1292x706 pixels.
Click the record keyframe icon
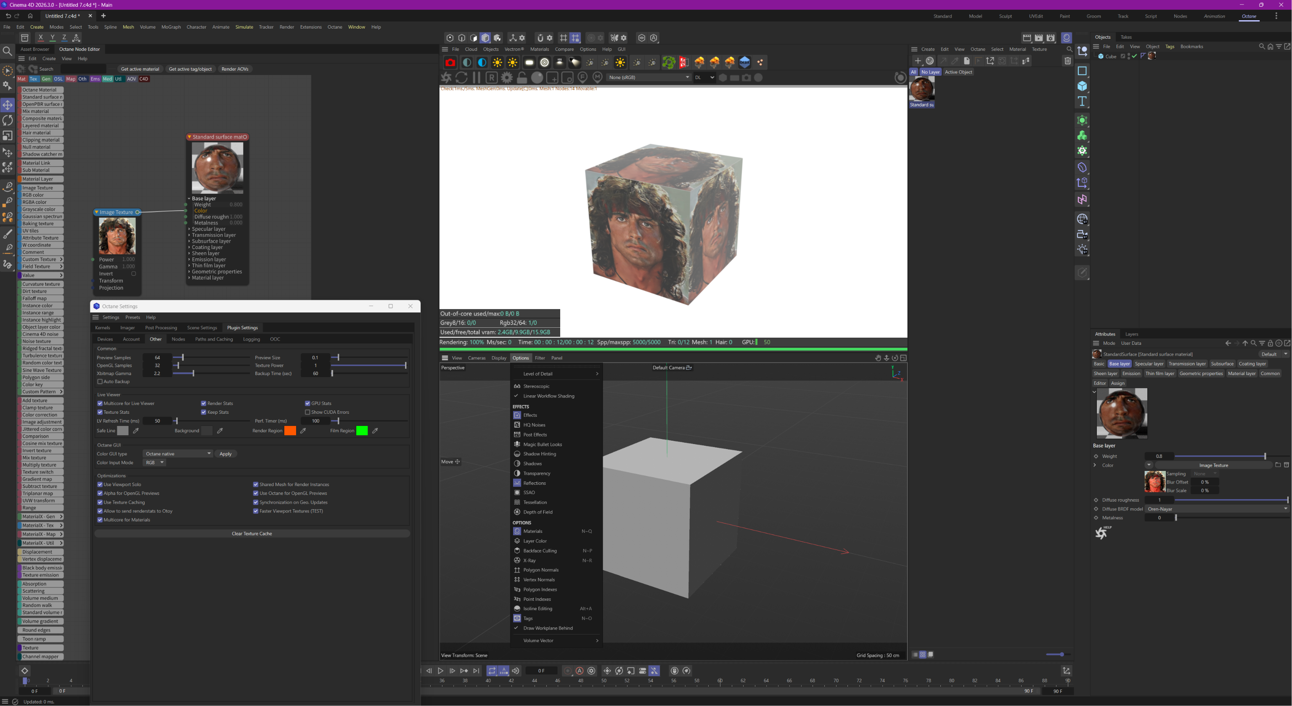[x=567, y=671]
